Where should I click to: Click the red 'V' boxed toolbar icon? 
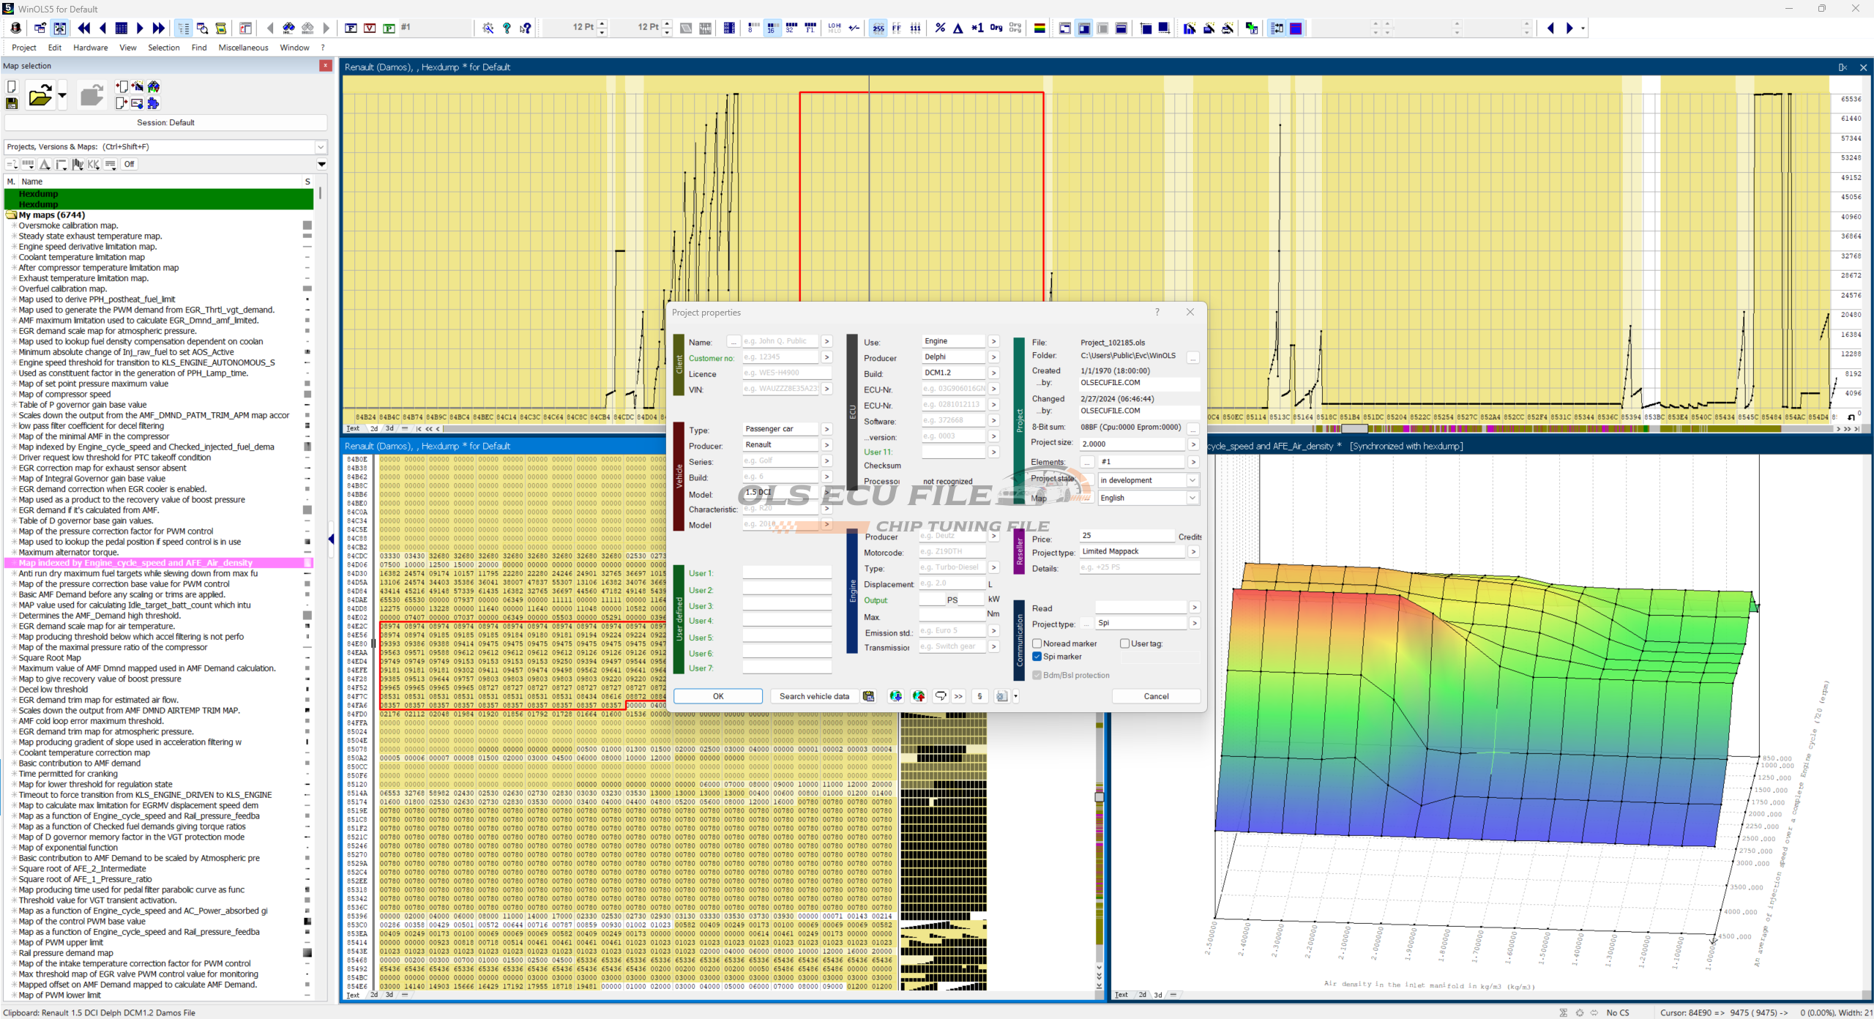(370, 28)
